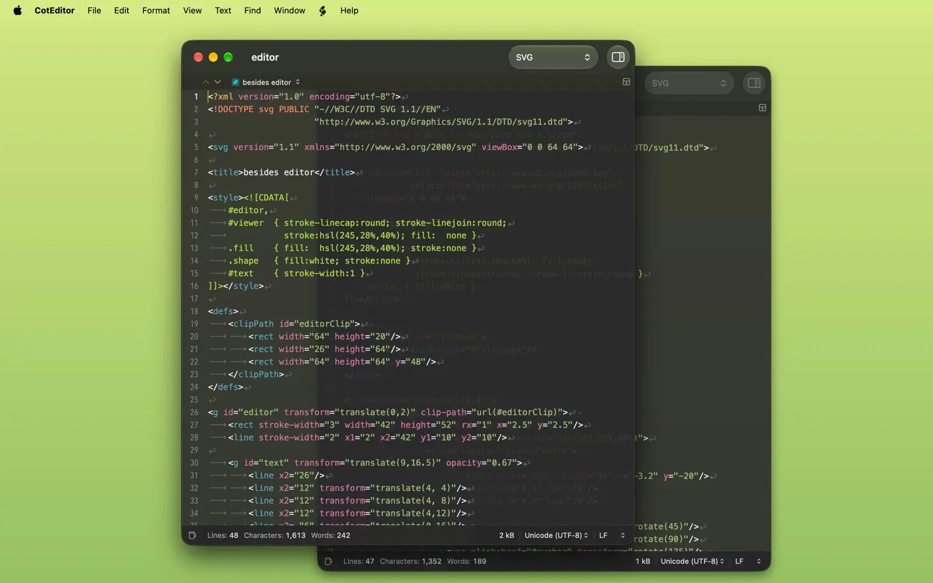Click the 'editor' window title

(x=265, y=57)
